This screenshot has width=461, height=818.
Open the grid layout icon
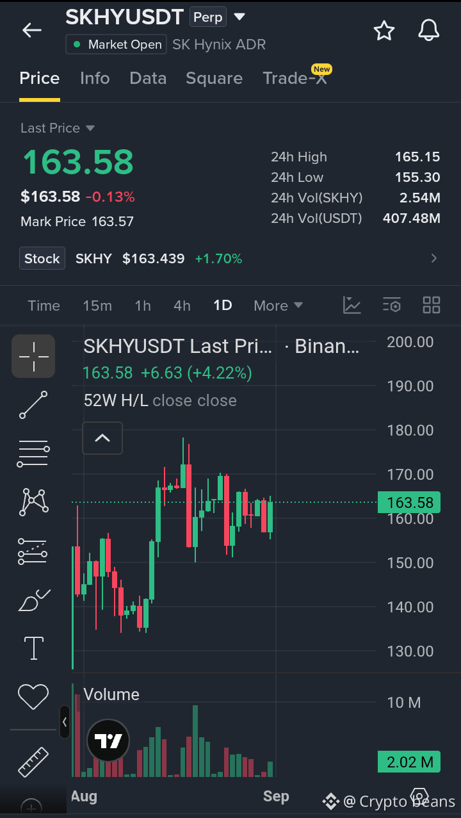[x=432, y=305]
